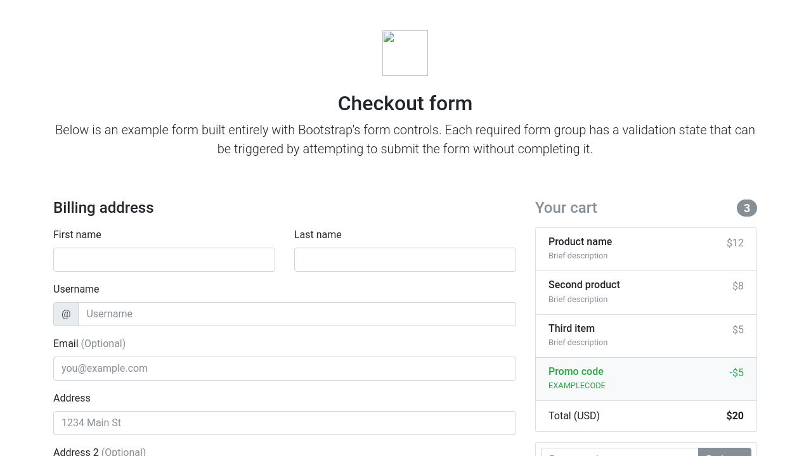Select the Second product cart item

click(646, 292)
